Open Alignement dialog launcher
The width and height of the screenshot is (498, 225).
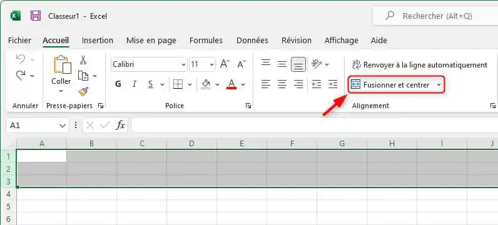(492, 106)
